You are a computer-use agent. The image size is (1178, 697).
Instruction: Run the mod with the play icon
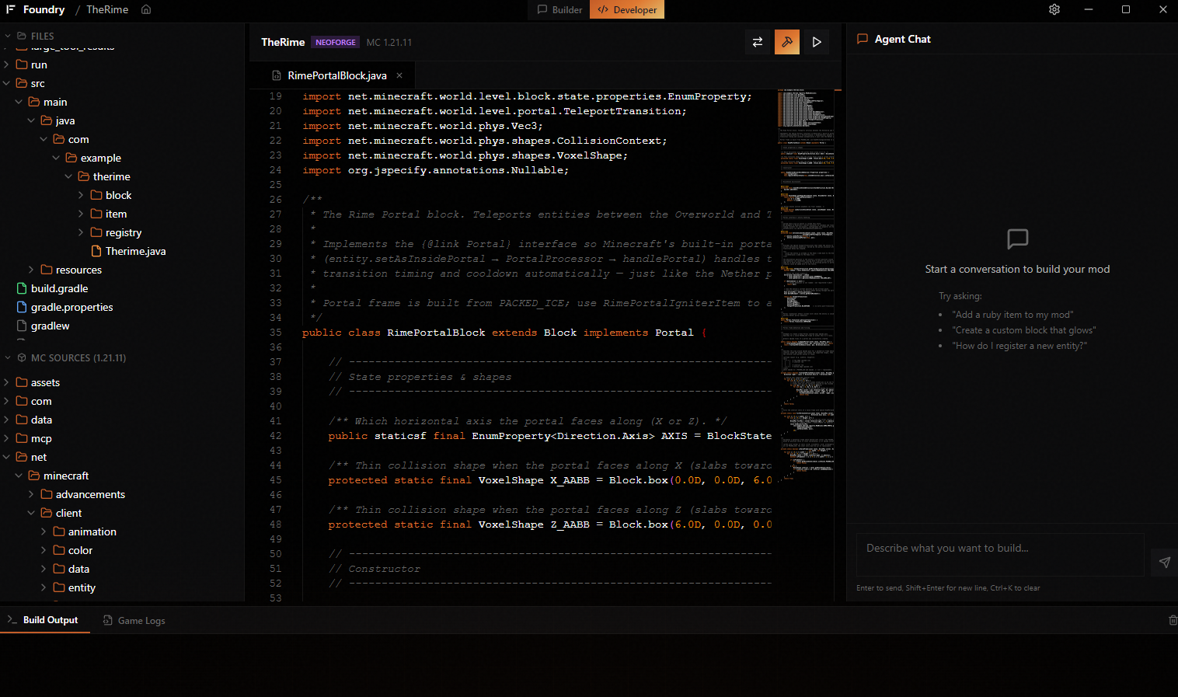coord(816,42)
